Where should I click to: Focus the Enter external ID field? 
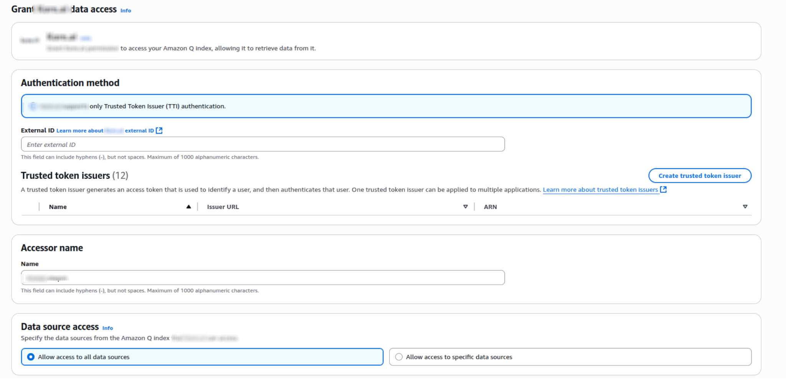263,144
